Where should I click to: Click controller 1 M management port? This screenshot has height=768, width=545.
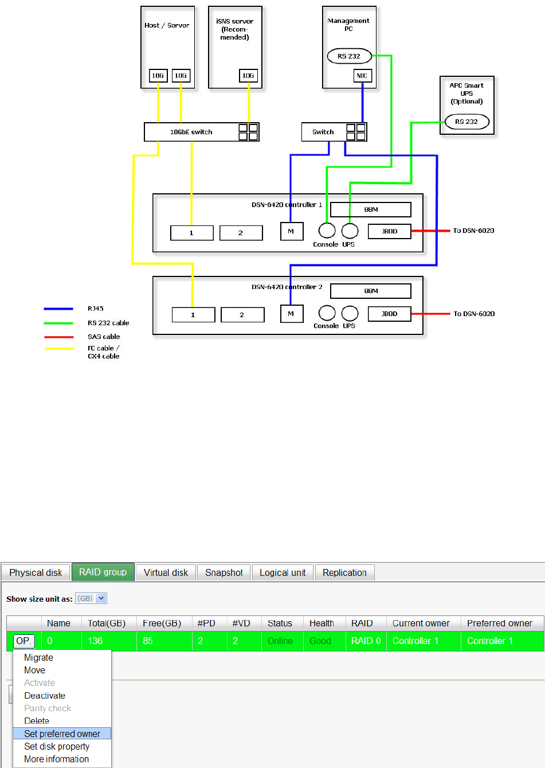pyautogui.click(x=291, y=231)
